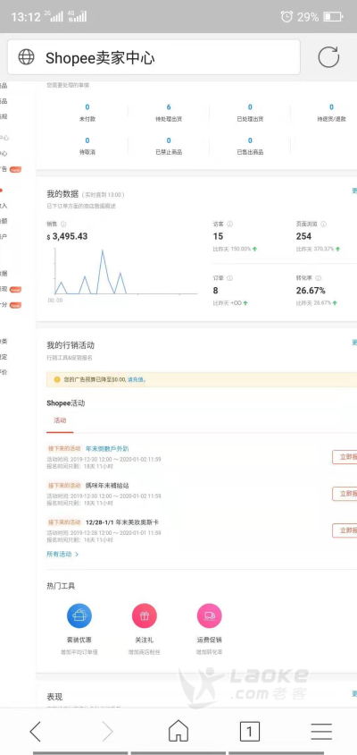Click the visitors value 15
This screenshot has height=755, width=357.
218,236
